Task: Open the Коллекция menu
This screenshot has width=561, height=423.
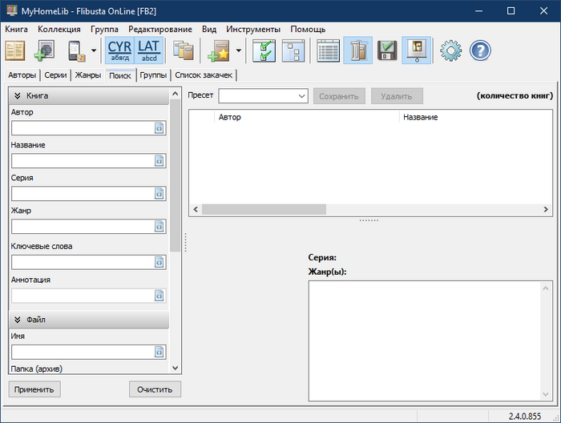Action: 59,30
